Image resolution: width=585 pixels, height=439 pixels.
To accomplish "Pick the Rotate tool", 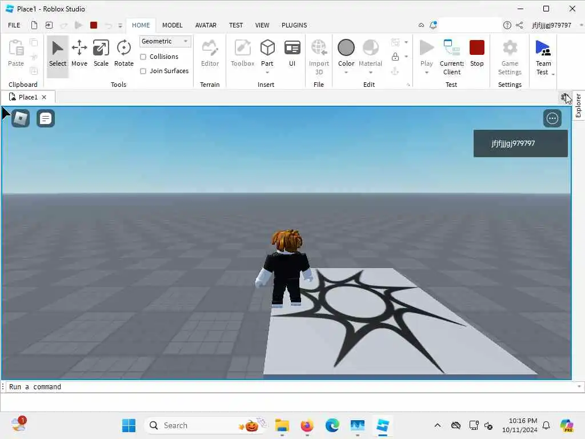I will pyautogui.click(x=123, y=54).
